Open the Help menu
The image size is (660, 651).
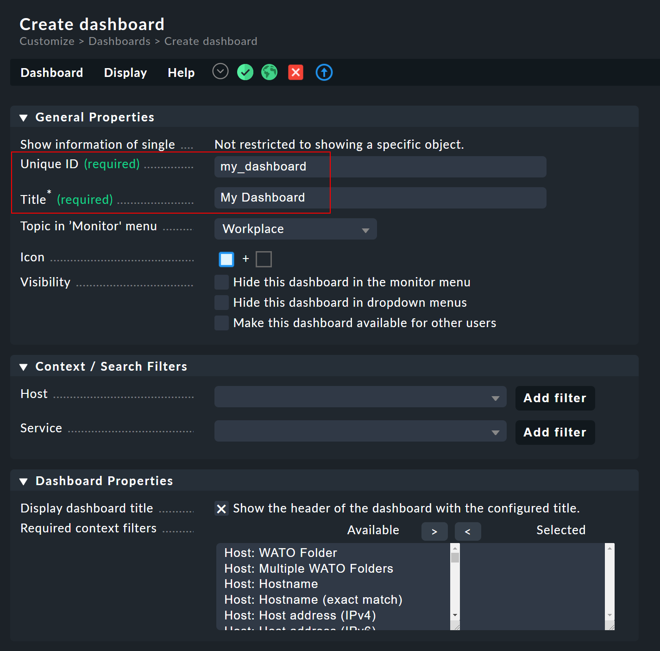coord(181,73)
